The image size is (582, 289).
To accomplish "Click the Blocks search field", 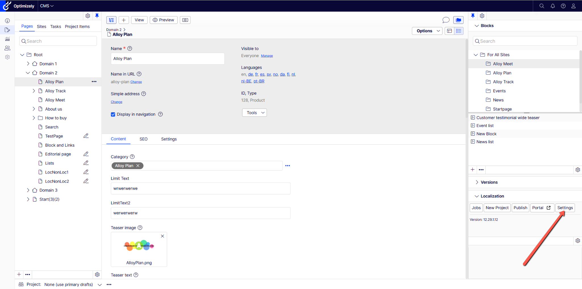I will click(525, 41).
